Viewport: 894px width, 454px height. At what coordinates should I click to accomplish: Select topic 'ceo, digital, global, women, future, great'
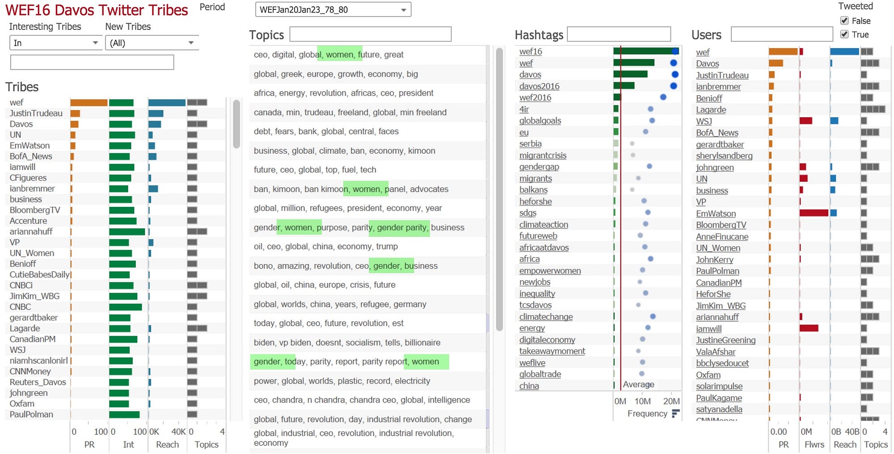367,55
